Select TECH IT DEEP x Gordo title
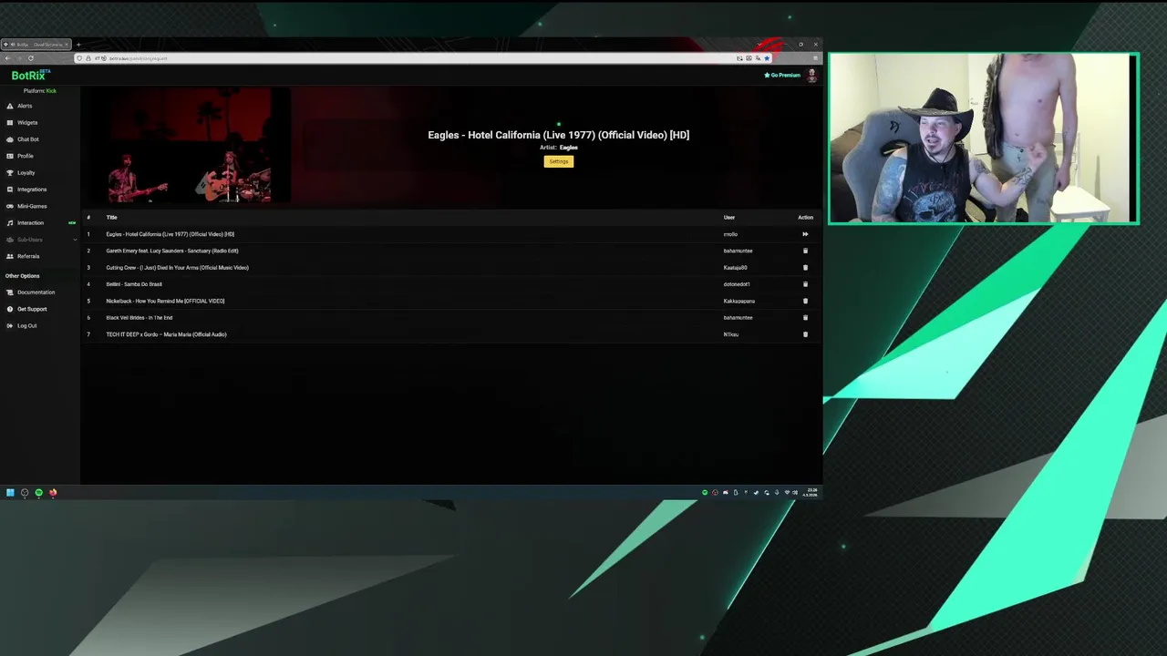This screenshot has height=656, width=1167. (x=166, y=334)
